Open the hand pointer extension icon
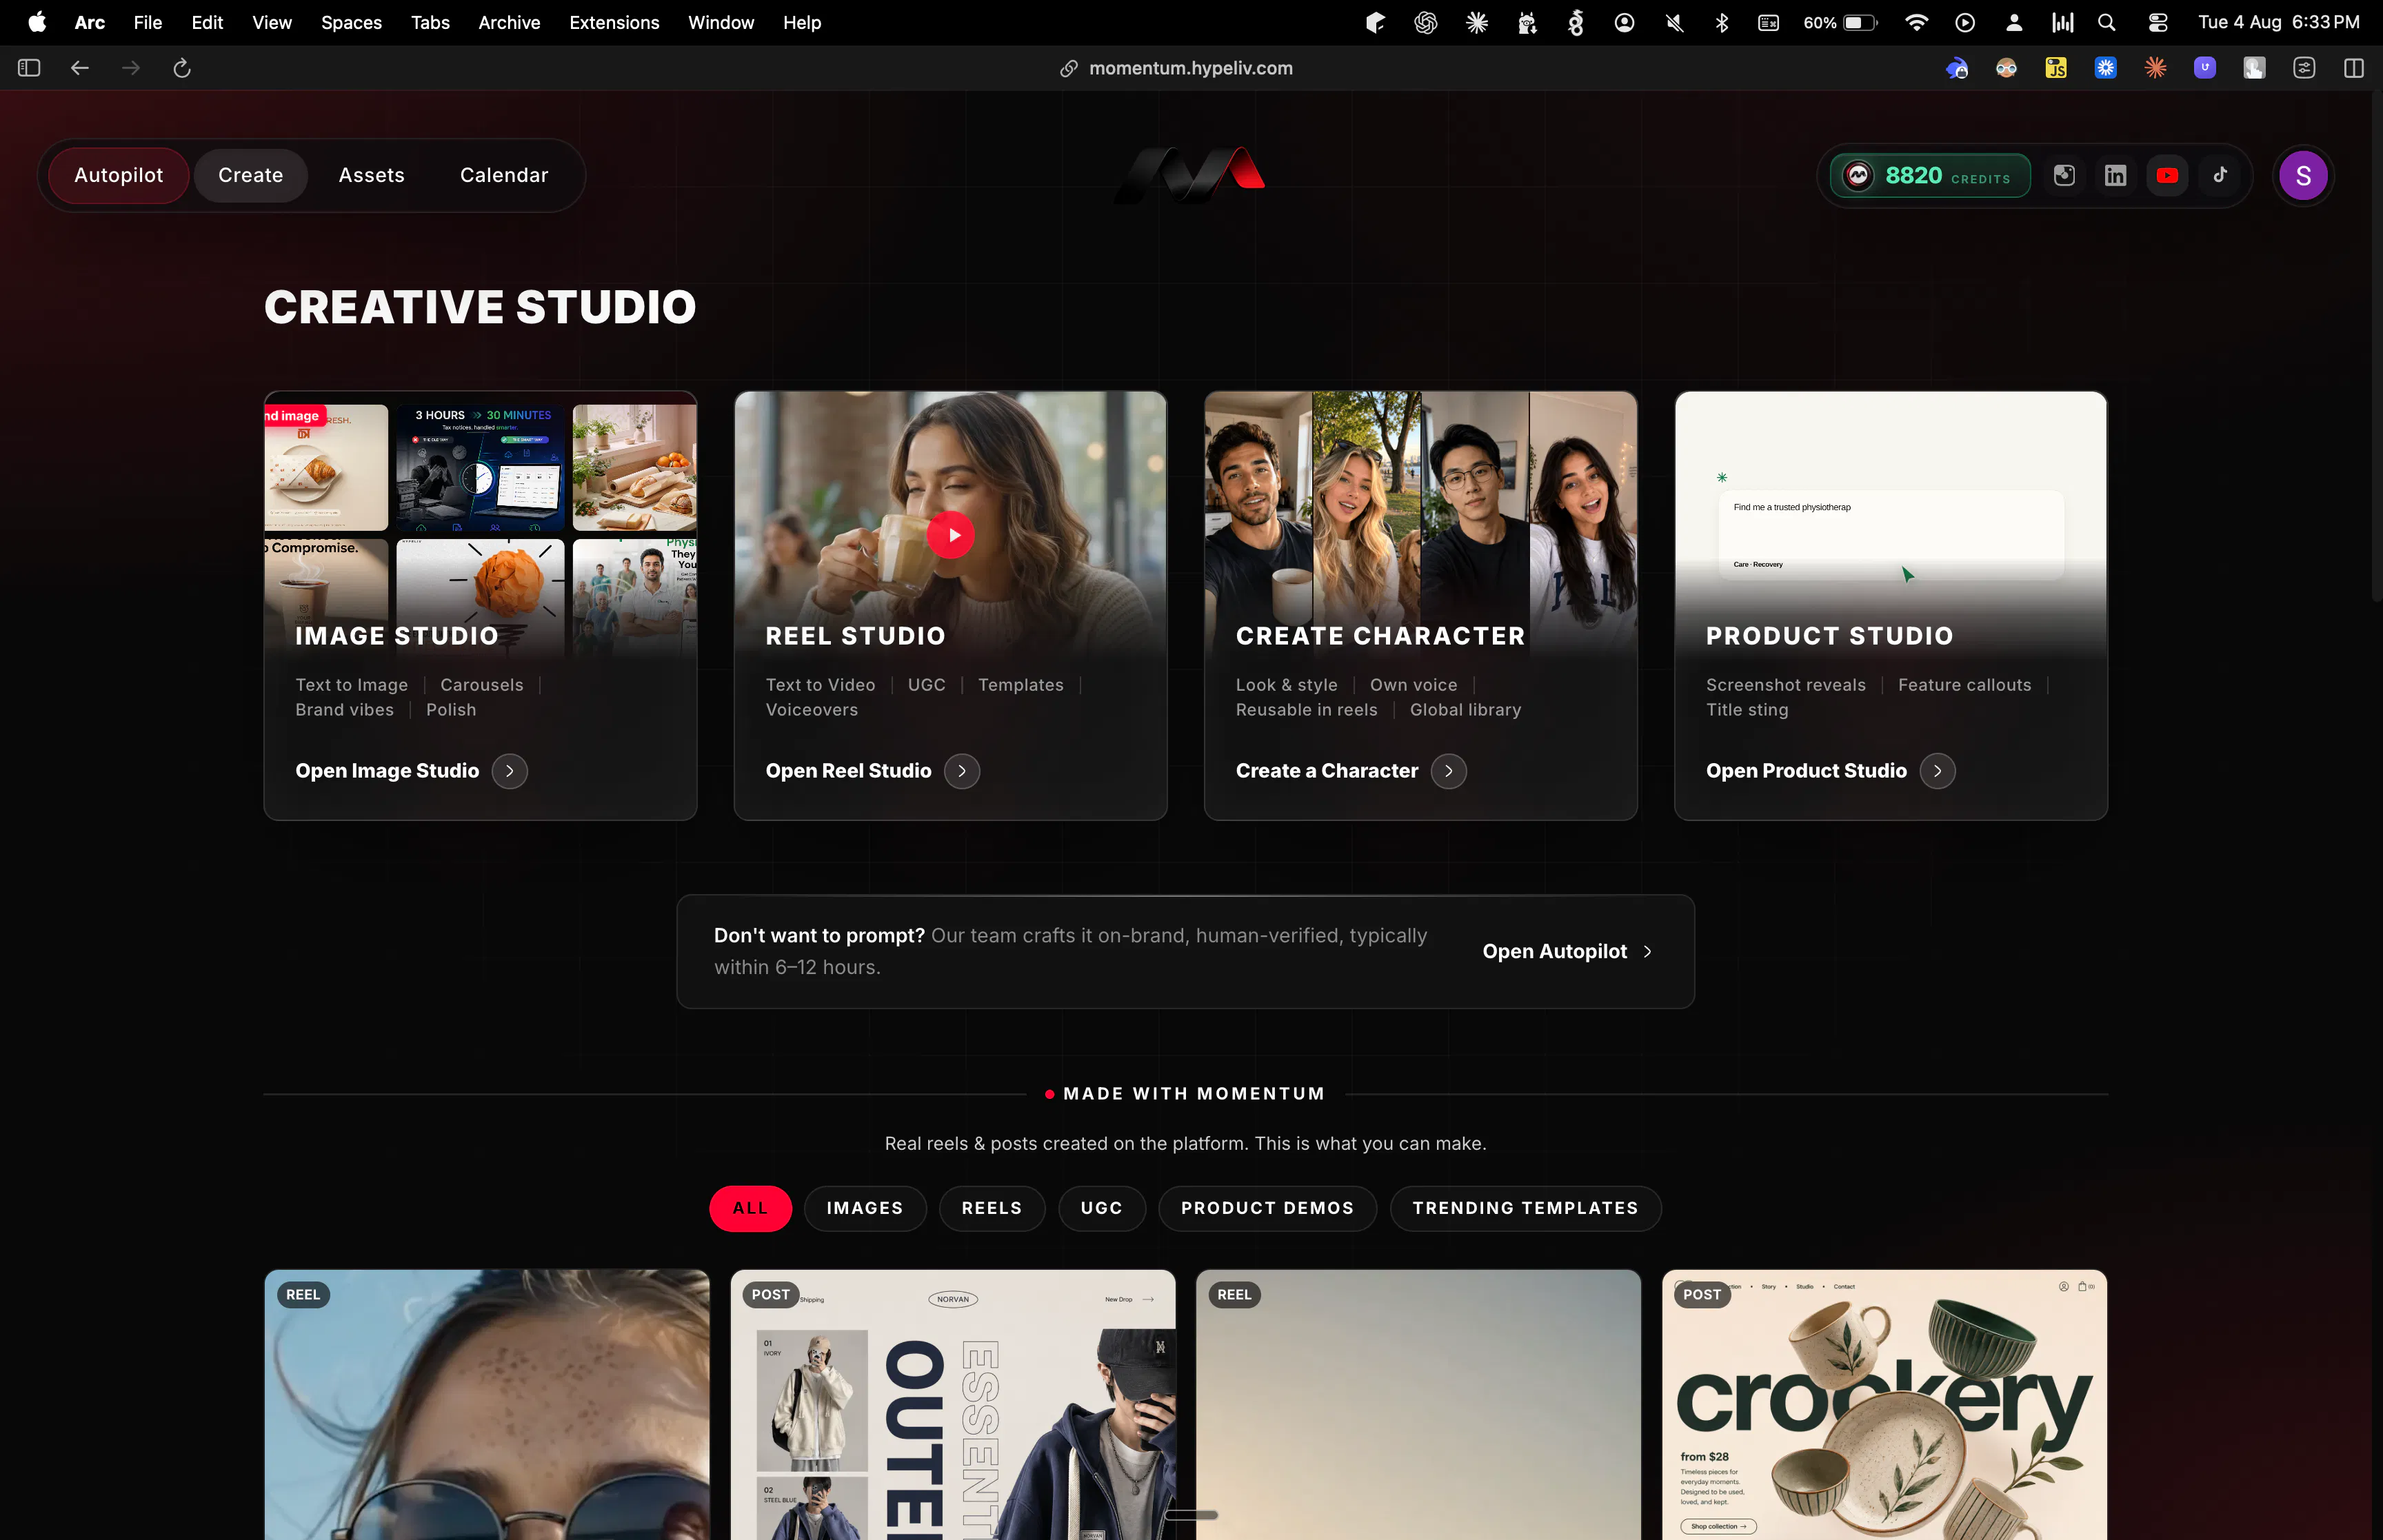Screen dimensions: 2383x1540 2254,68
